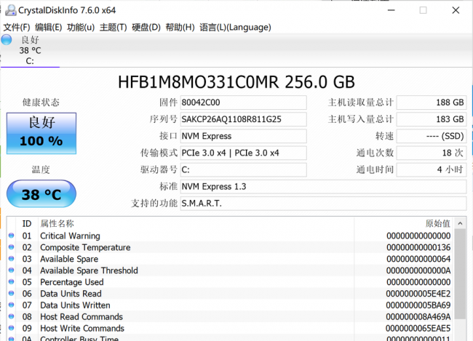Image resolution: width=473 pixels, height=341 pixels.
Task: Click the 标准 field NVM Express 1.3
Action: 323,187
